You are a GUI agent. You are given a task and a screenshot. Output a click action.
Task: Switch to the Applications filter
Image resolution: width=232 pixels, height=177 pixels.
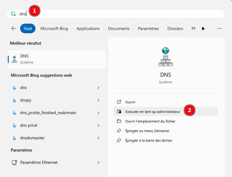click(88, 28)
